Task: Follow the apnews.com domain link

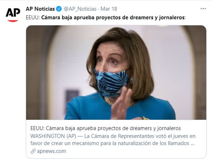Action: click(51, 151)
